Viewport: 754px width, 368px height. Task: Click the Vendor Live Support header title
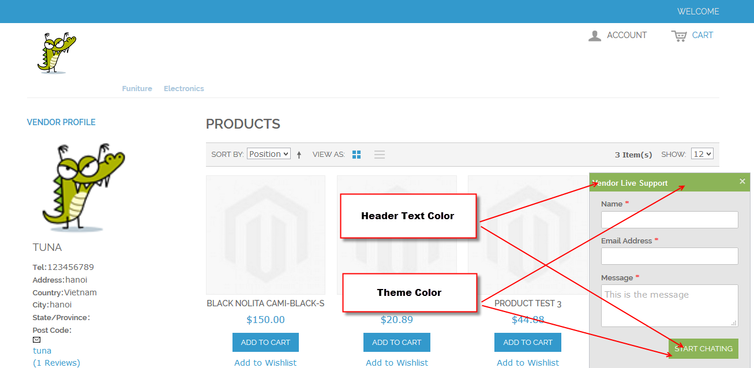point(630,183)
